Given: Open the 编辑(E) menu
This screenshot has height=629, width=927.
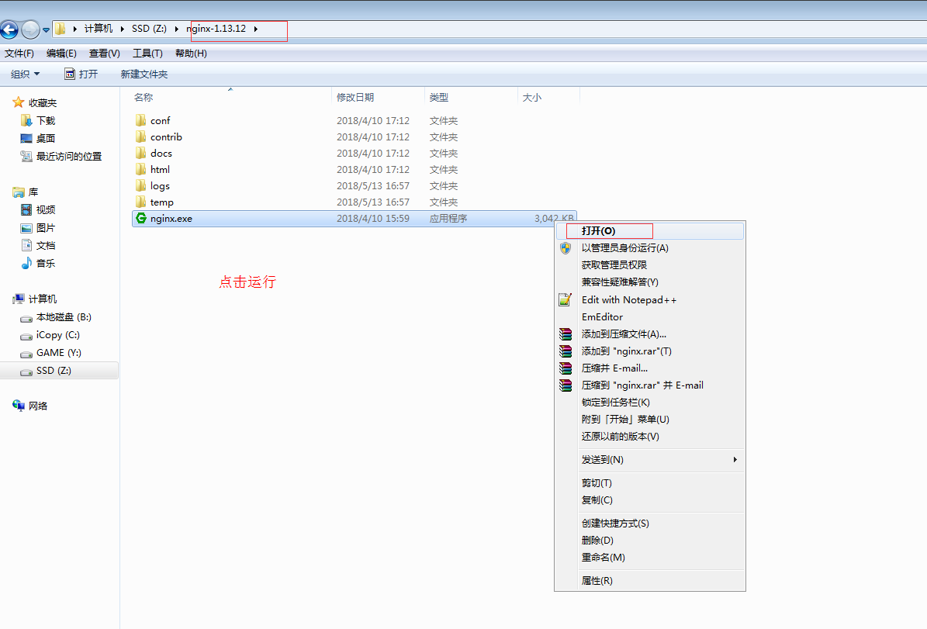Looking at the screenshot, I should [x=61, y=54].
